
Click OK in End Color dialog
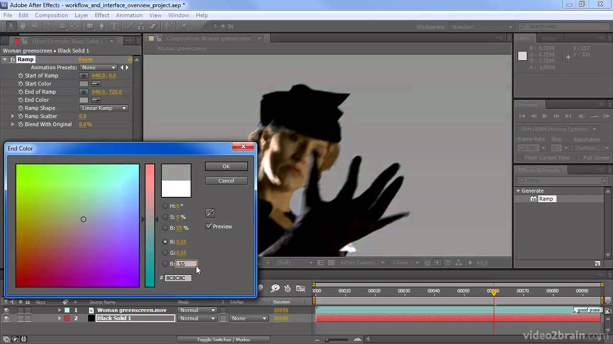226,166
